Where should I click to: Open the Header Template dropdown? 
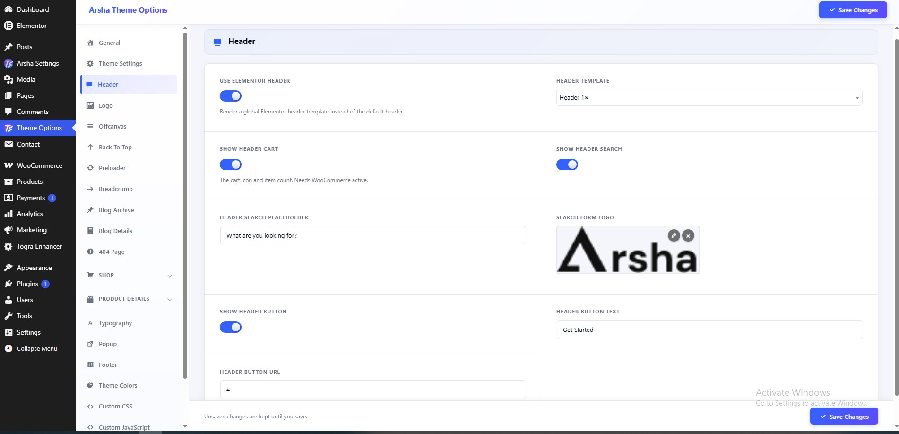pos(709,97)
